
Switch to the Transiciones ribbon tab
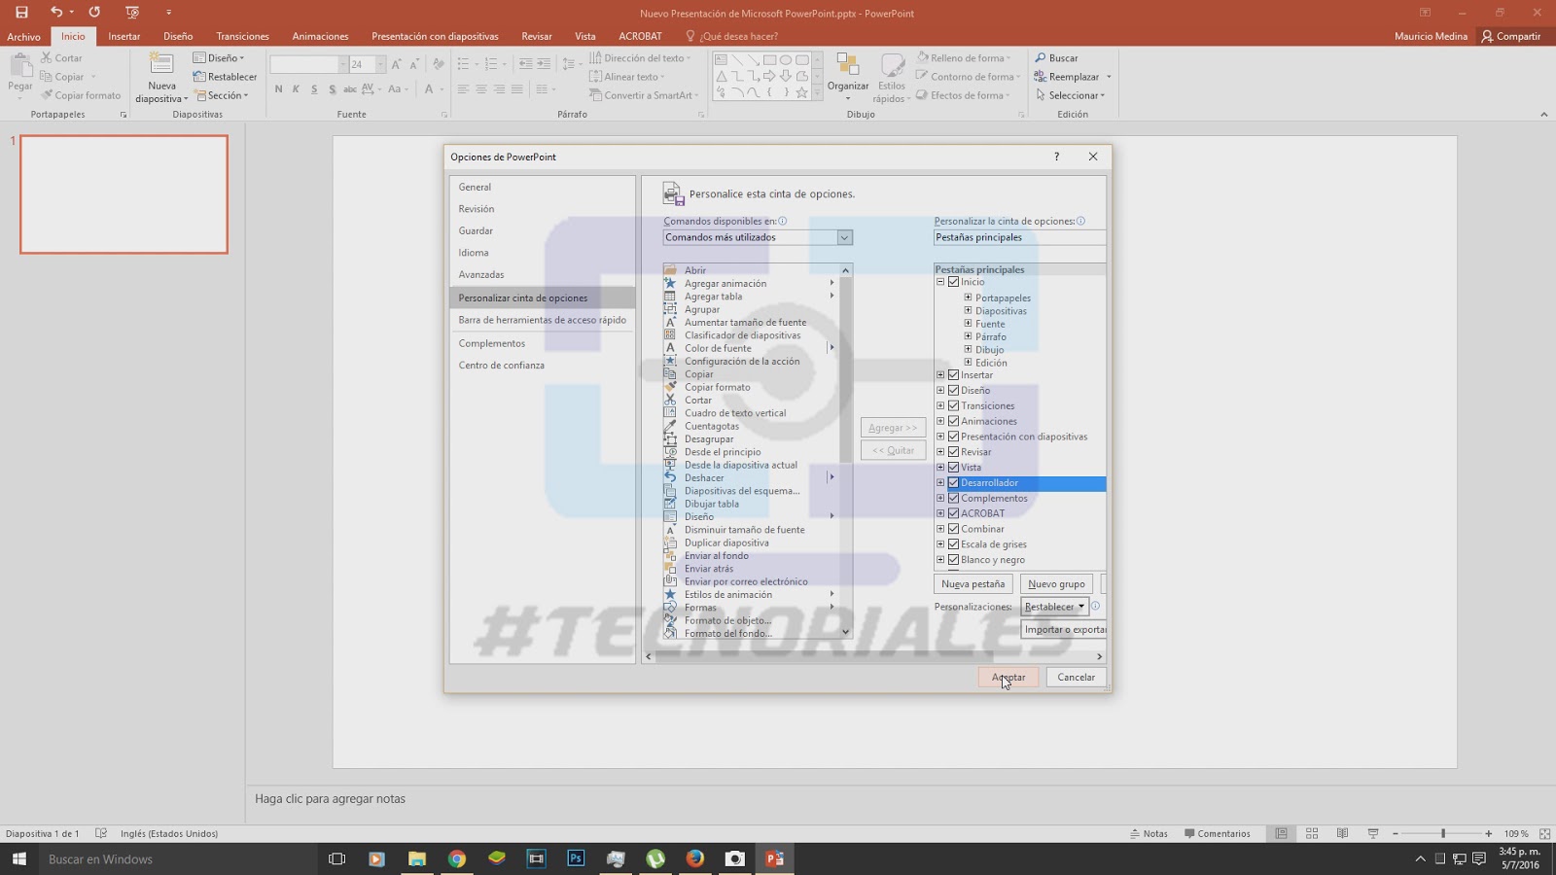tap(241, 36)
